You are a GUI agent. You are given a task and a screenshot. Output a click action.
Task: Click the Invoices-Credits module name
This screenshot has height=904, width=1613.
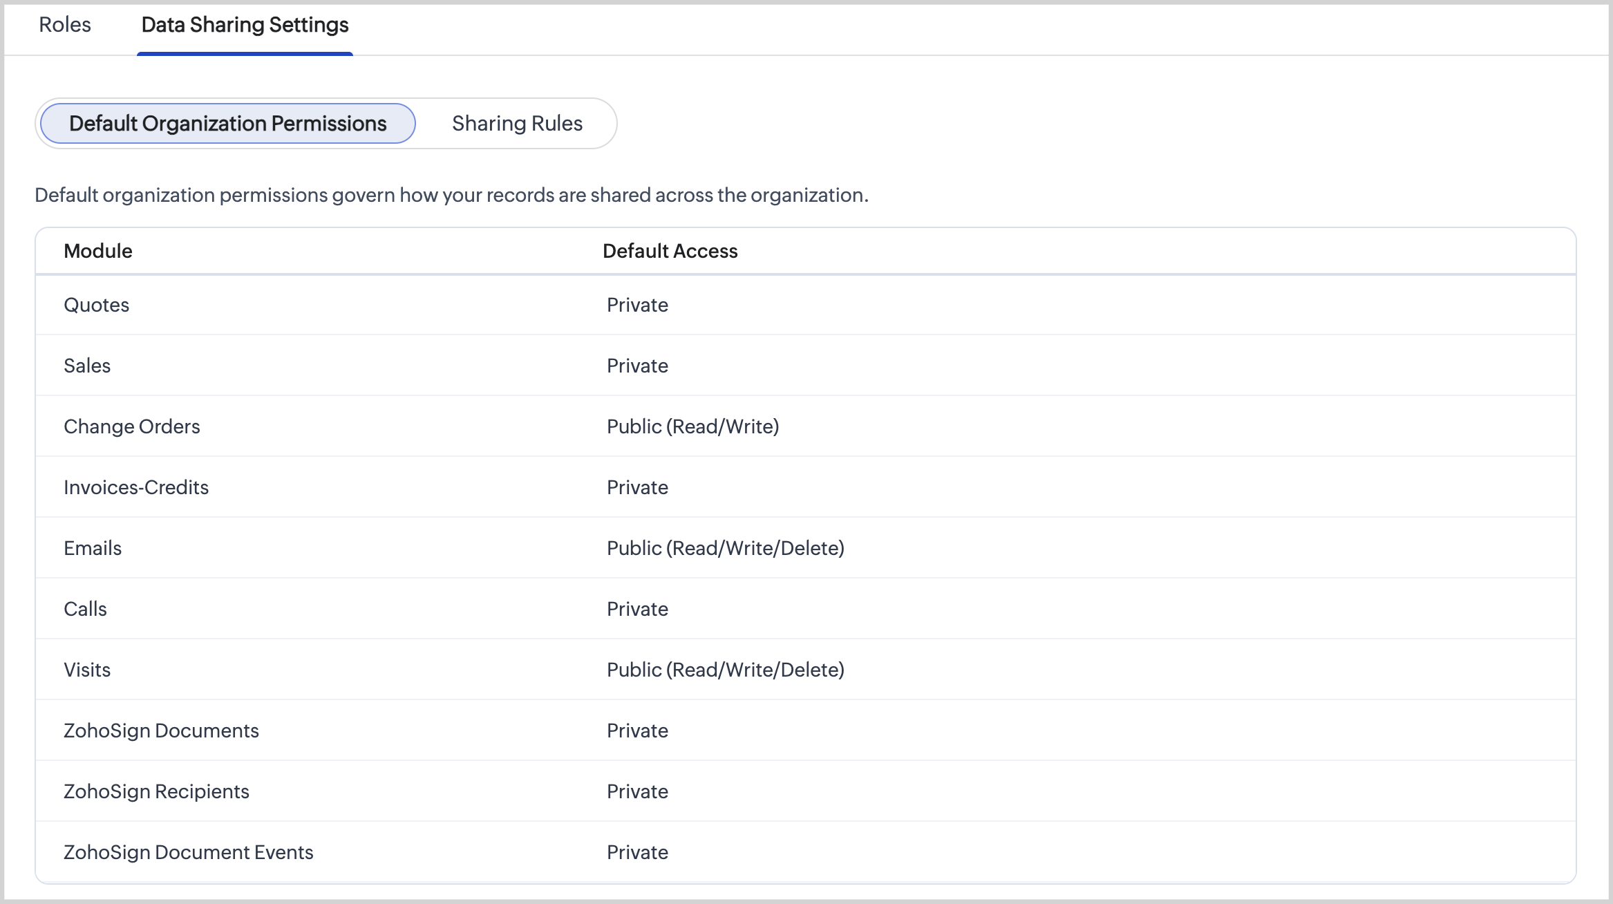(x=136, y=487)
